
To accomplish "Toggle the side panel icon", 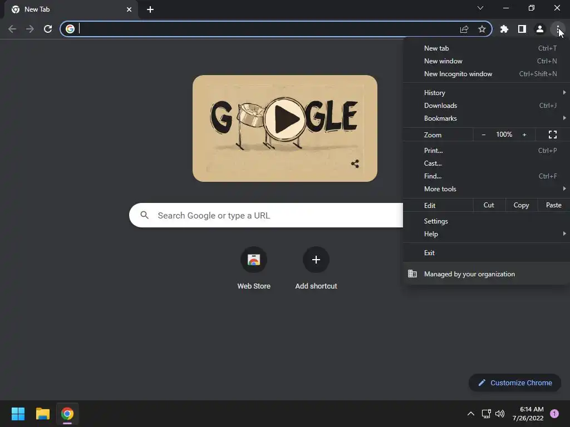I will pyautogui.click(x=522, y=29).
